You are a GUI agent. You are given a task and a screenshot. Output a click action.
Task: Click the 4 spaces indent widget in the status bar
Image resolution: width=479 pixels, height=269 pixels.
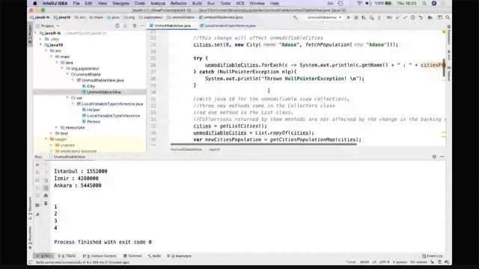(x=400, y=262)
